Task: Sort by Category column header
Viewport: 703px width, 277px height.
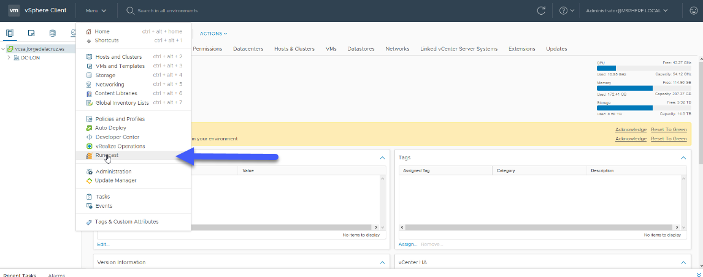Action: tap(539, 170)
